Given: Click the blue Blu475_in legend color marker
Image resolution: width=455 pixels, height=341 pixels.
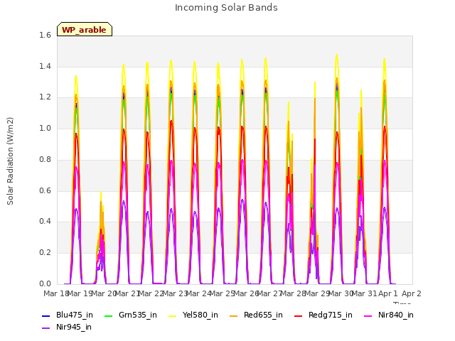Looking at the screenshot, I should point(46,315).
